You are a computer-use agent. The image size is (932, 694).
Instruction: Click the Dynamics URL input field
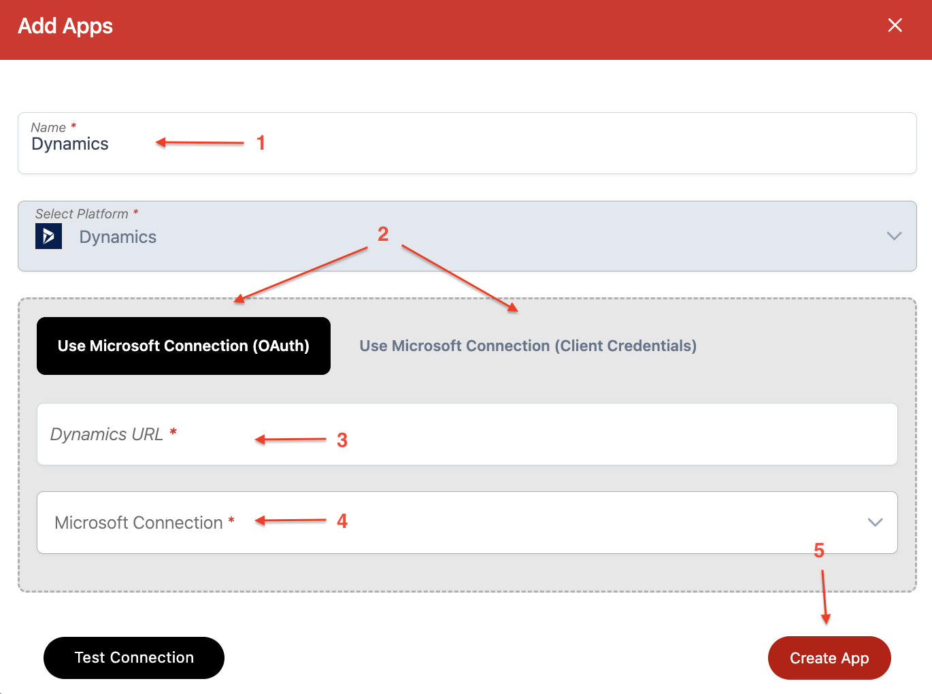click(467, 434)
